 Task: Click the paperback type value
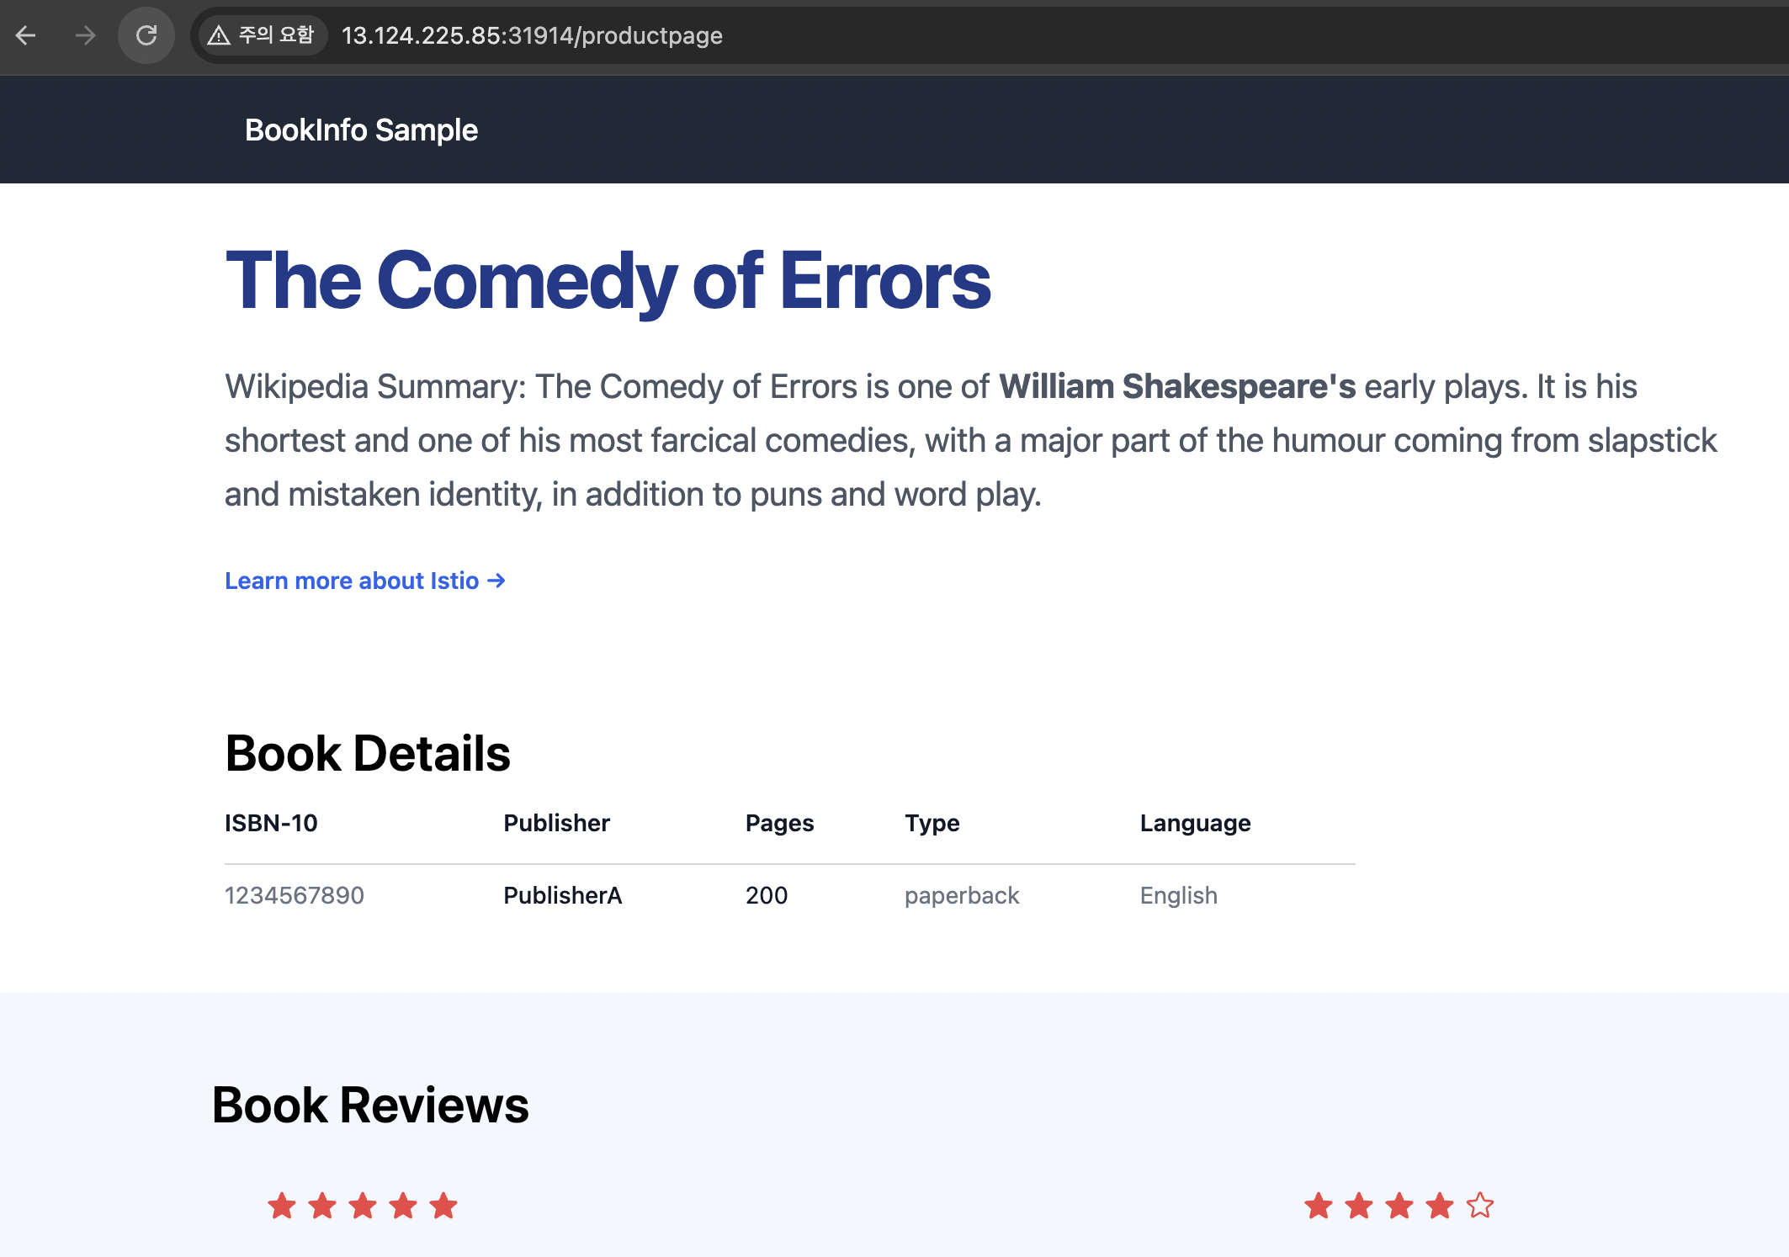tap(961, 895)
